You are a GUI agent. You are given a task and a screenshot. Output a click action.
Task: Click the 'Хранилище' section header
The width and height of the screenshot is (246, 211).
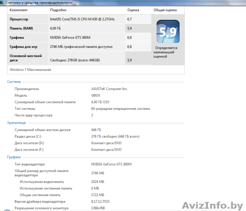tap(17, 123)
